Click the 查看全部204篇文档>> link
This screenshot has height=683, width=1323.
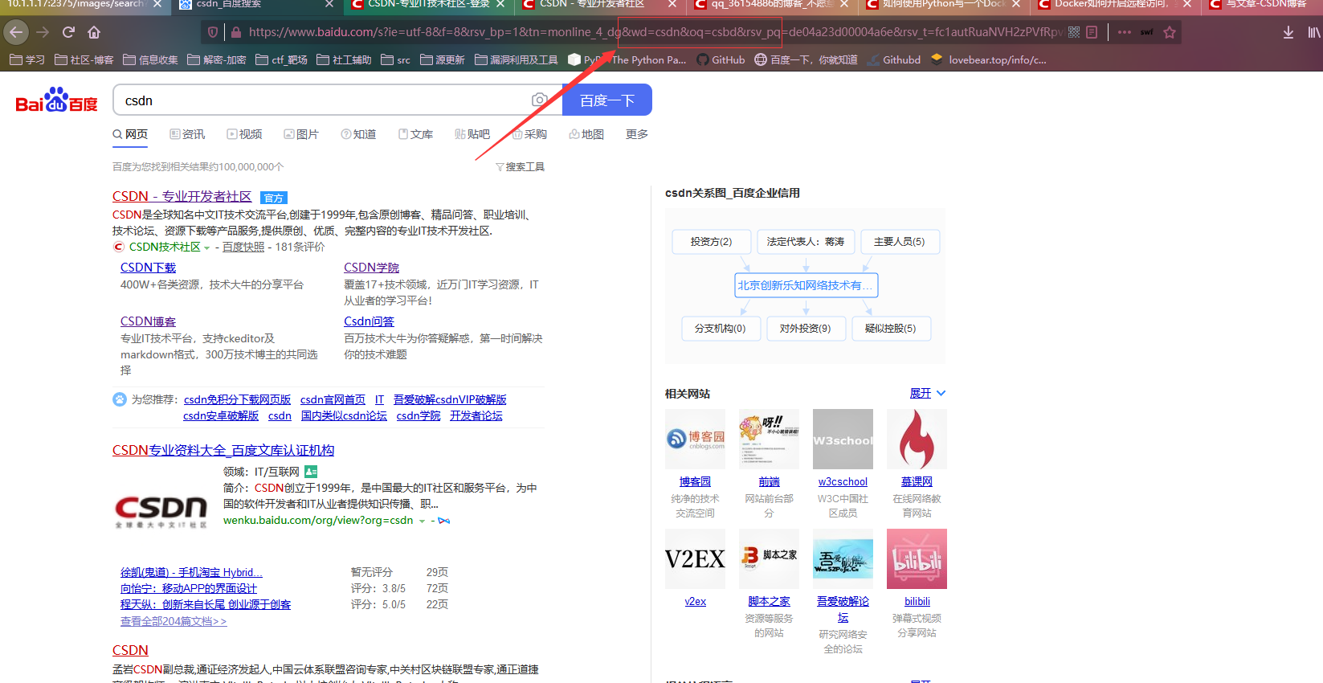(174, 621)
